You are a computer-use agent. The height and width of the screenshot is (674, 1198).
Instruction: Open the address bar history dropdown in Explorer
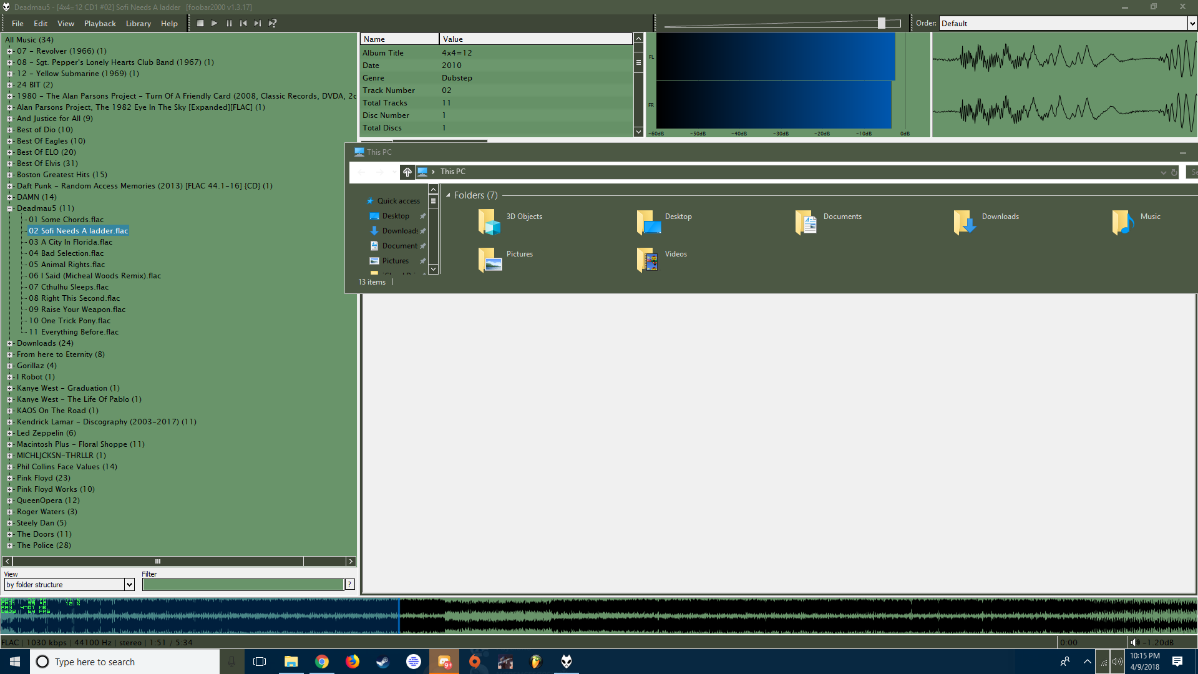(1163, 172)
